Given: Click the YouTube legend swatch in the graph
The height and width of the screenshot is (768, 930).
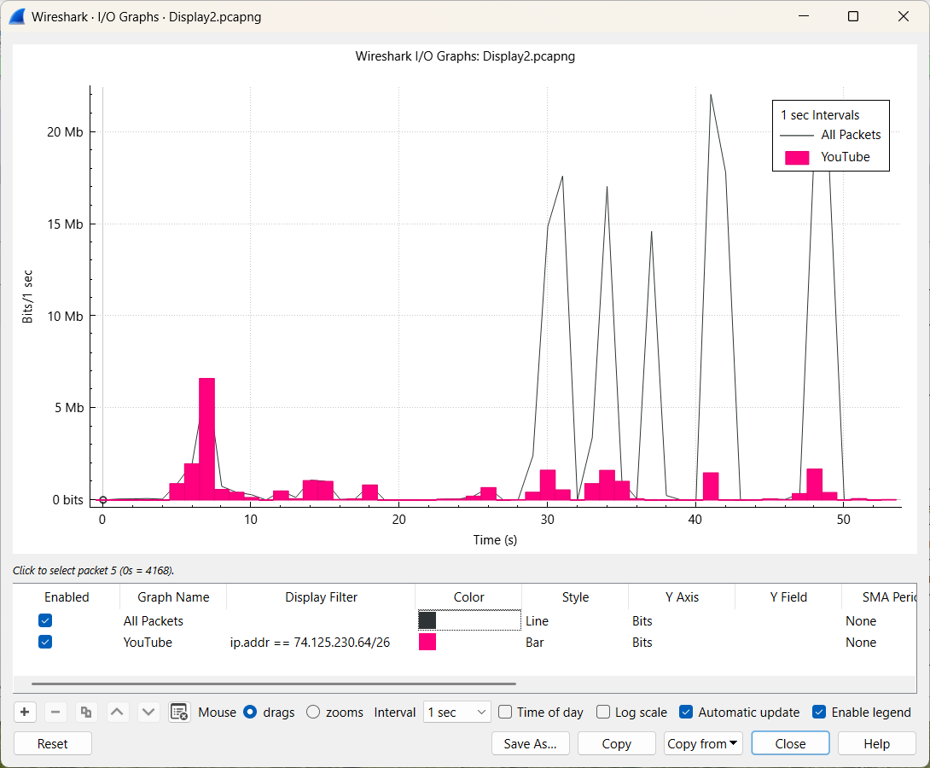Looking at the screenshot, I should point(796,157).
